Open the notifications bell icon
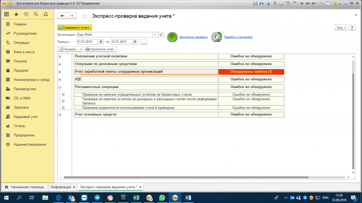Image resolution: width=362 pixels, height=203 pixels. 46,14
